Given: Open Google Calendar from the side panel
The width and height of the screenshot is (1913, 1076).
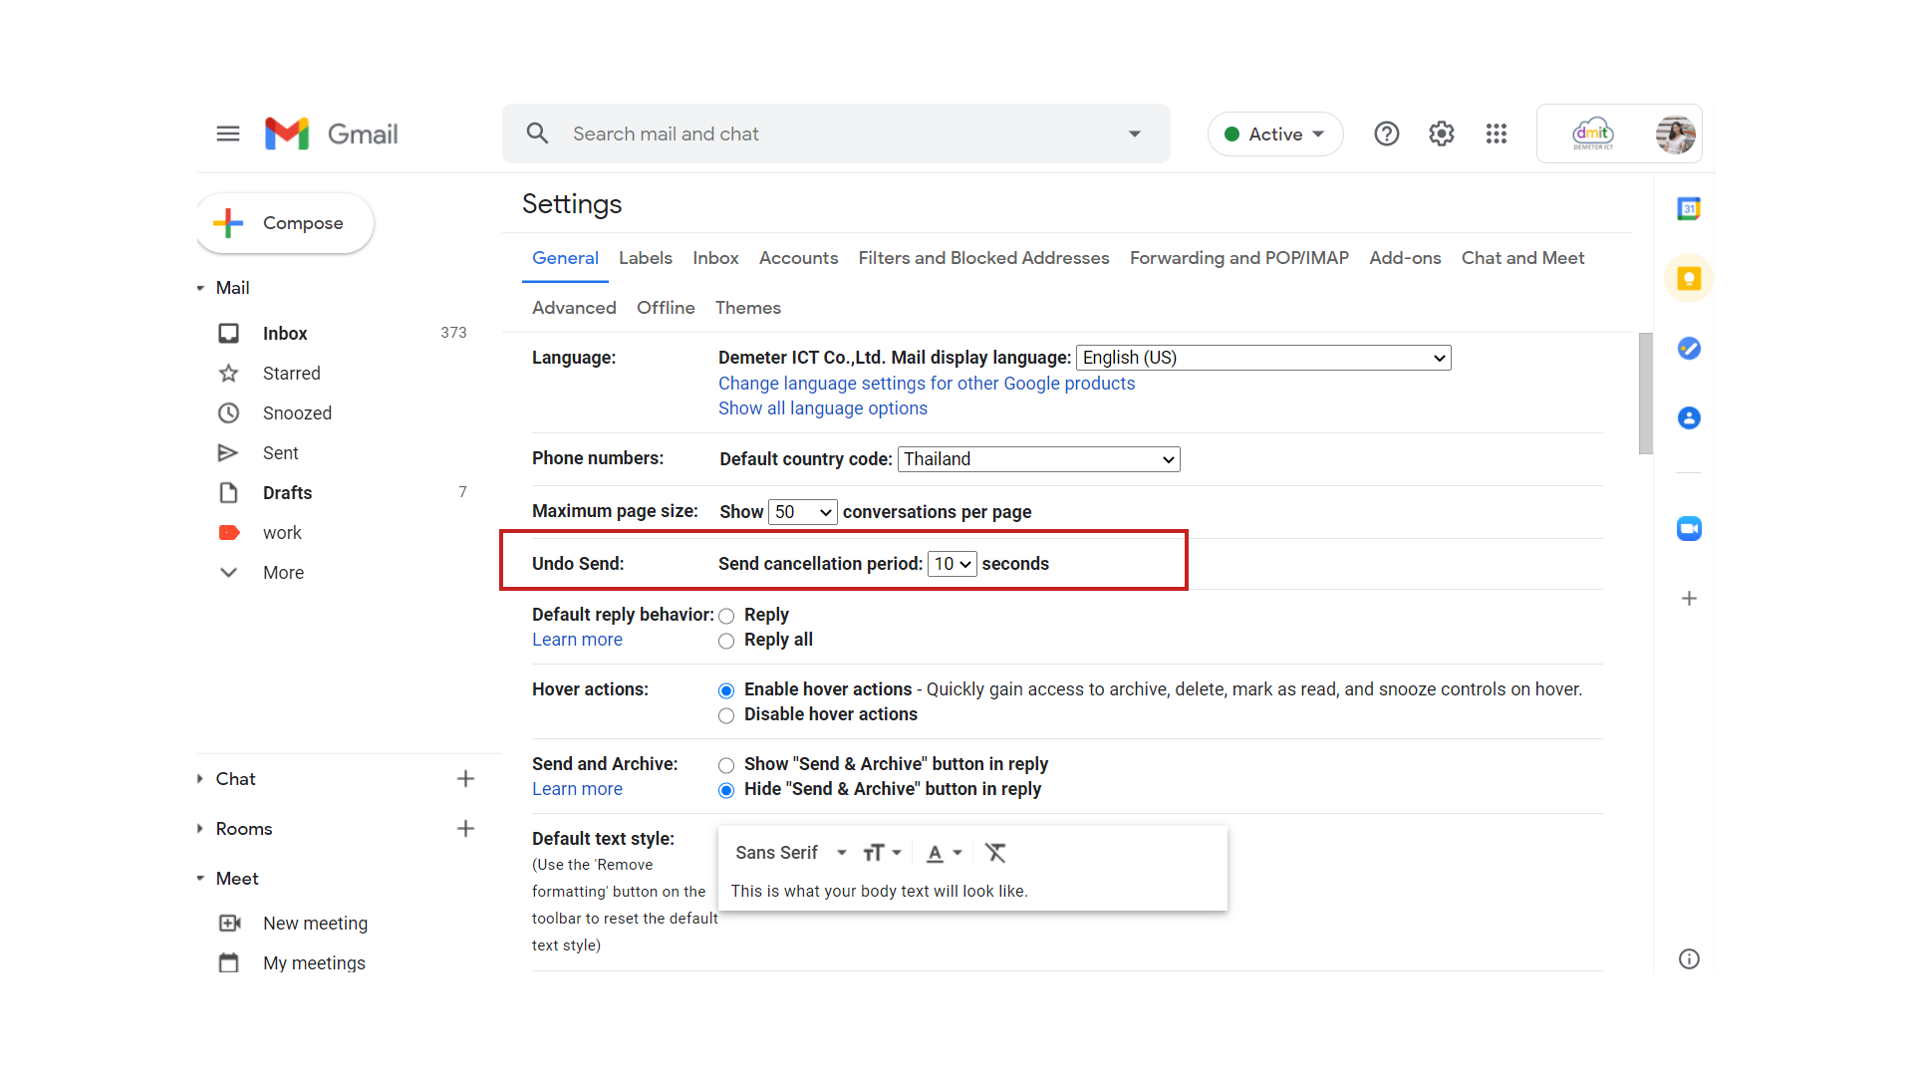Looking at the screenshot, I should pos(1688,208).
